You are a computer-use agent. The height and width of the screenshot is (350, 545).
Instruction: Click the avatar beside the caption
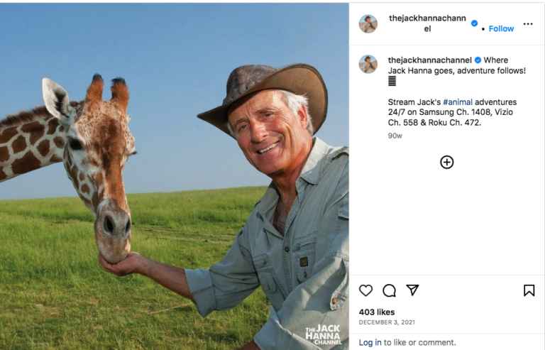[368, 64]
